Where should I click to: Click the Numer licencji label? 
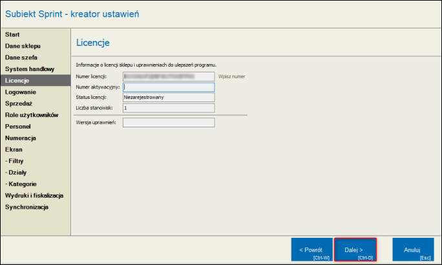(91, 76)
